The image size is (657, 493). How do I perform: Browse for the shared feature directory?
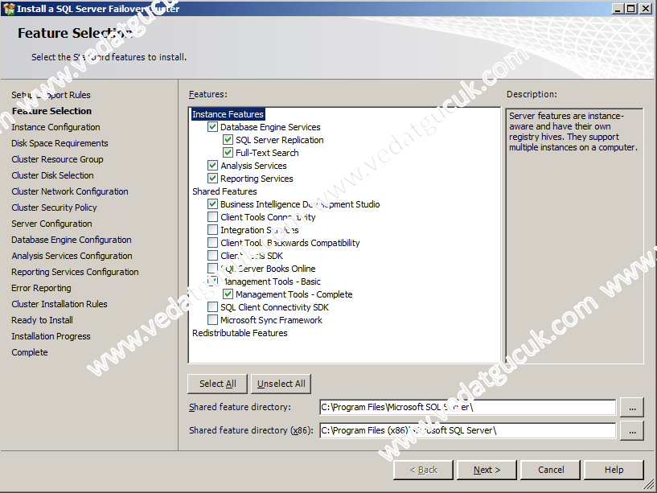(x=632, y=408)
